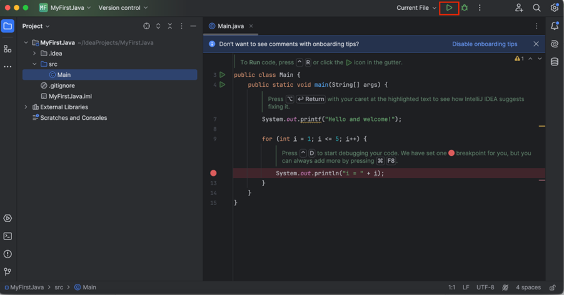The width and height of the screenshot is (564, 295).
Task: Open the Terminal tool window
Action: click(x=8, y=236)
